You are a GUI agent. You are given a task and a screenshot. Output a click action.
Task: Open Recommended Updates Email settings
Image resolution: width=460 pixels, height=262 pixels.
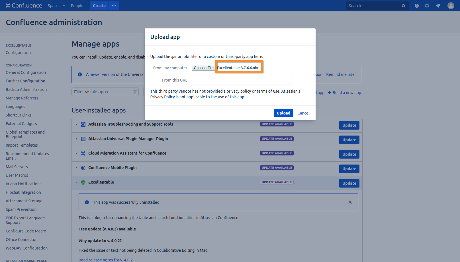(x=27, y=156)
